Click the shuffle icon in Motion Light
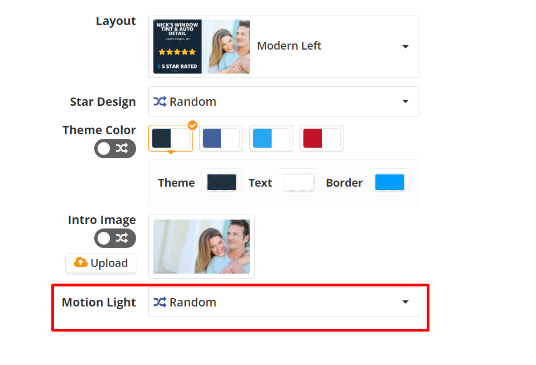 point(160,302)
